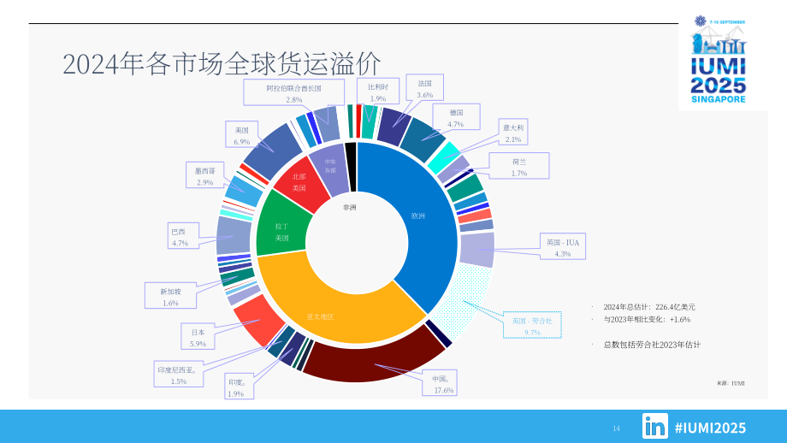The height and width of the screenshot is (443, 787).
Task: Click the LinkedIn icon in the footer
Action: point(655,426)
